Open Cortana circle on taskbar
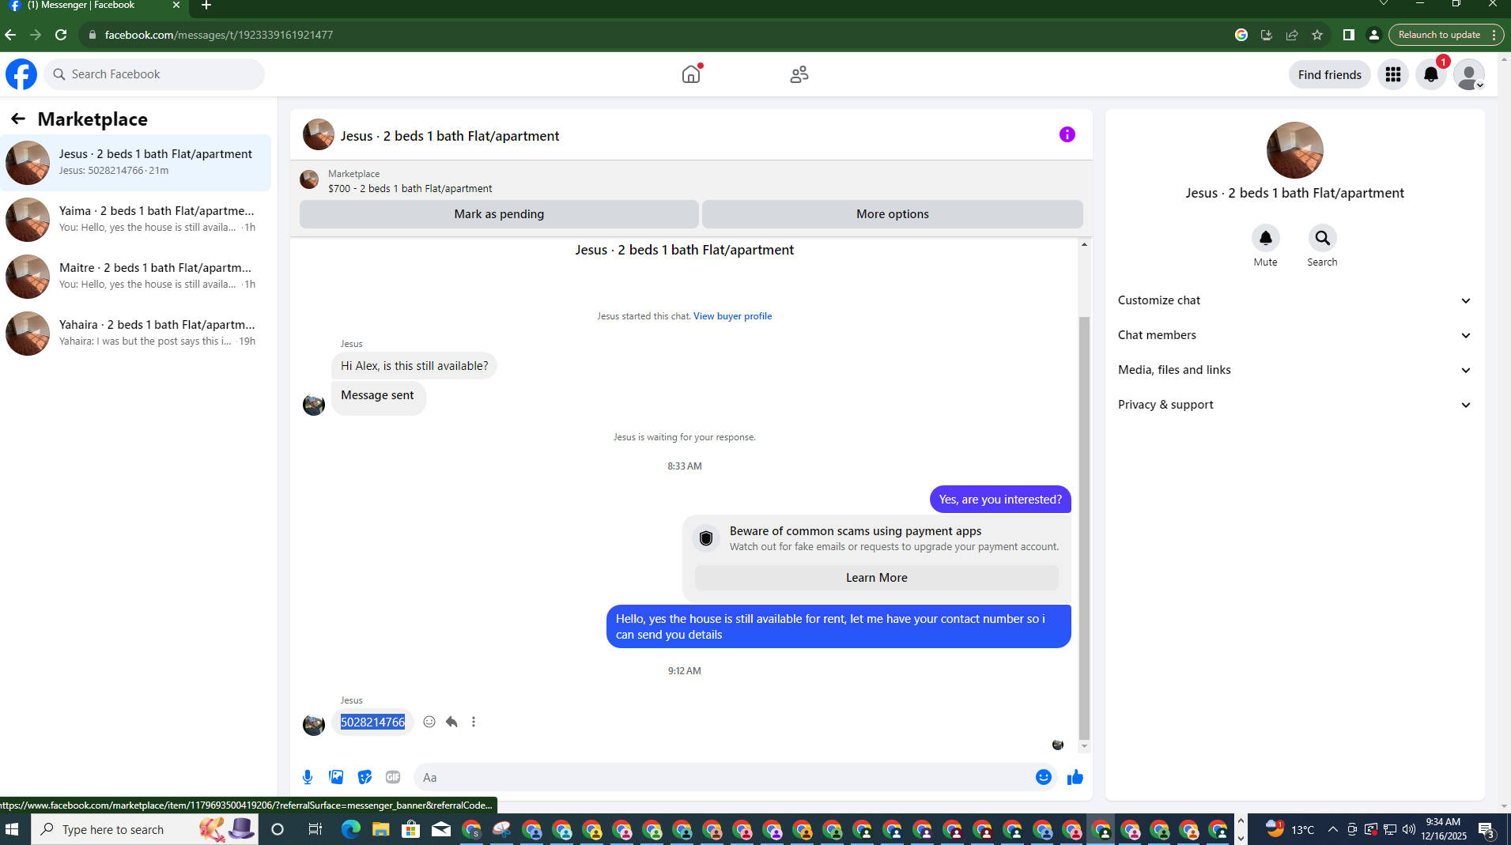 tap(278, 829)
